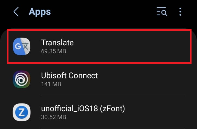The image size is (197, 129).
Task: Click the divider line below Ubisoft Connect
Action: click(x=113, y=96)
